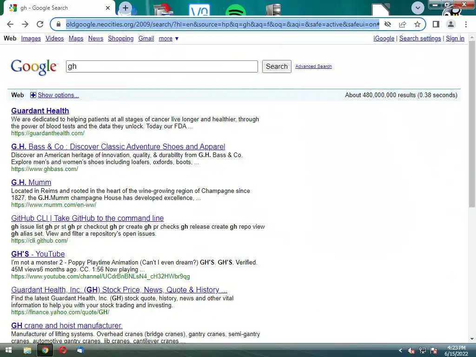This screenshot has height=357, width=476.
Task: Open the Opera taskbar icon
Action: tap(63, 350)
